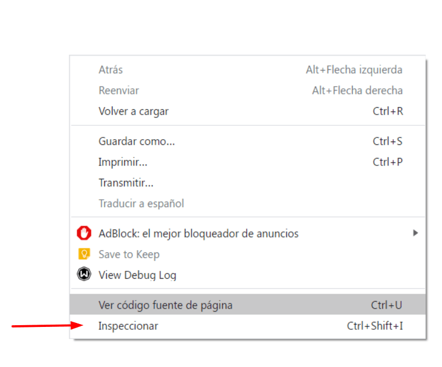The width and height of the screenshot is (442, 367).
Task: Reload the page with Volver a cargar
Action: [x=248, y=111]
